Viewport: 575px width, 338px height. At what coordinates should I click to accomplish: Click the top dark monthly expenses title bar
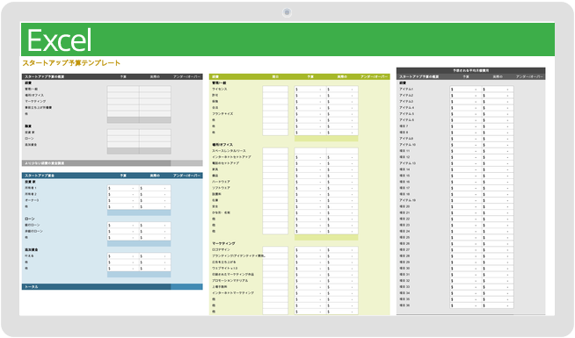(x=471, y=70)
